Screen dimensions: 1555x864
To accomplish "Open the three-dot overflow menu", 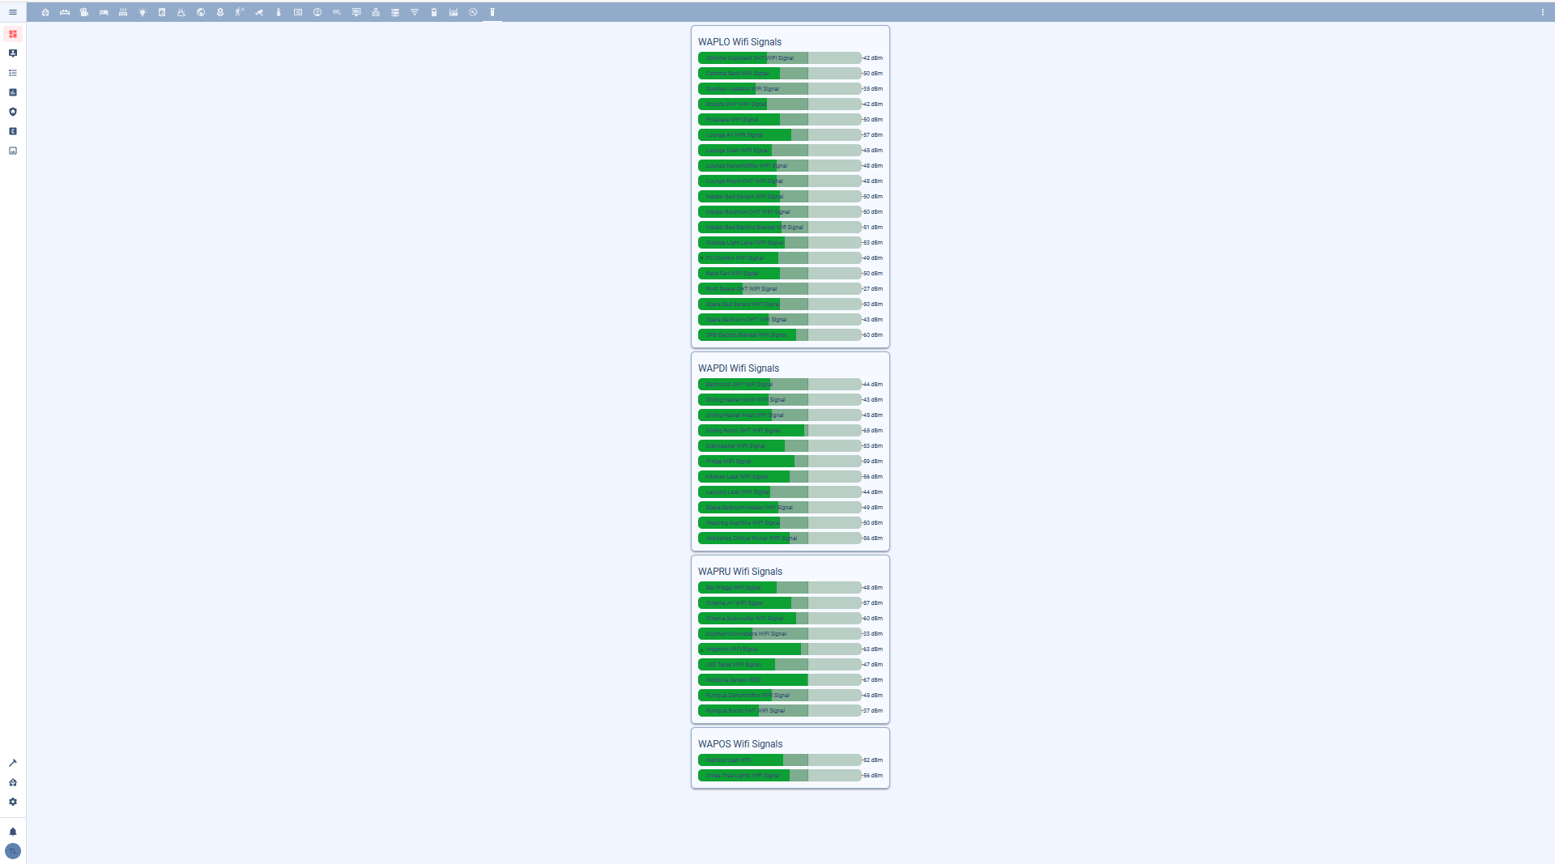I will (x=1544, y=13).
